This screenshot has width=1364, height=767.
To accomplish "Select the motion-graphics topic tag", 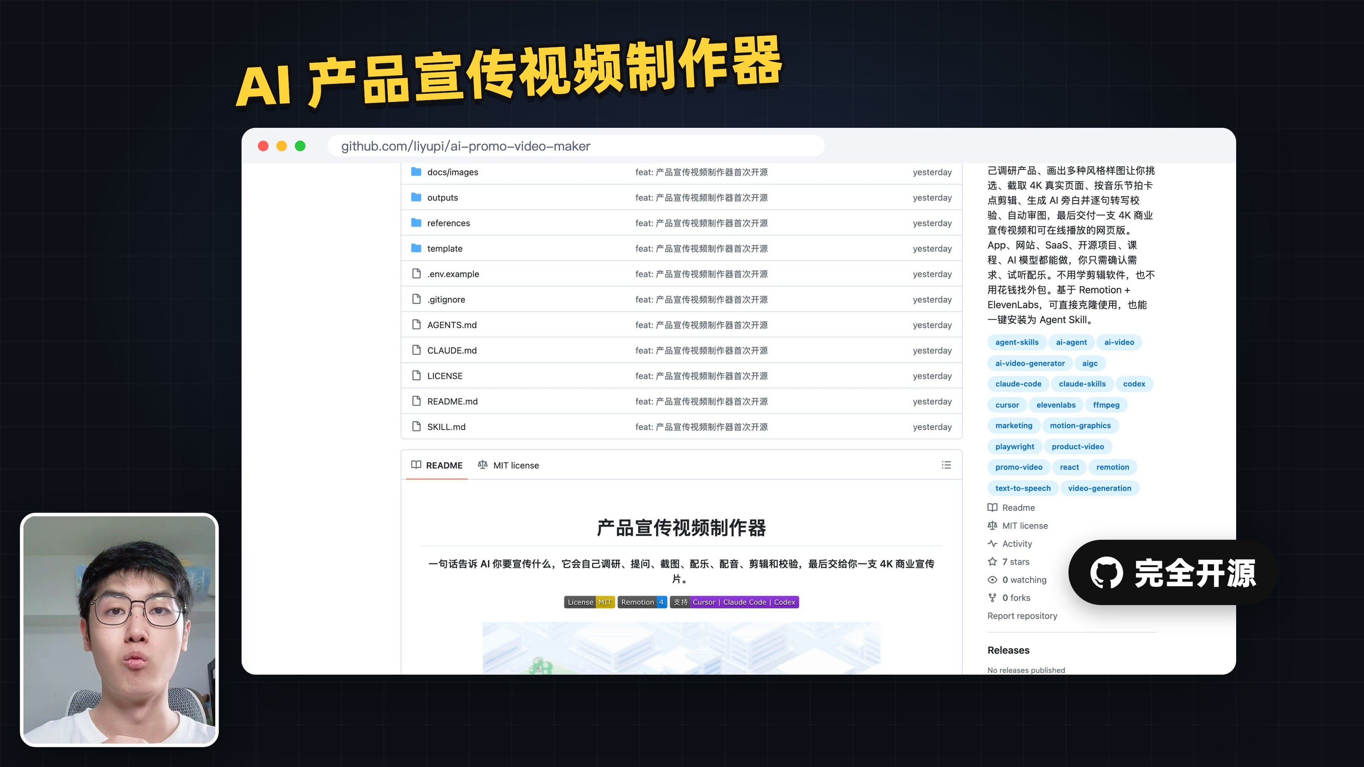I will 1080,426.
